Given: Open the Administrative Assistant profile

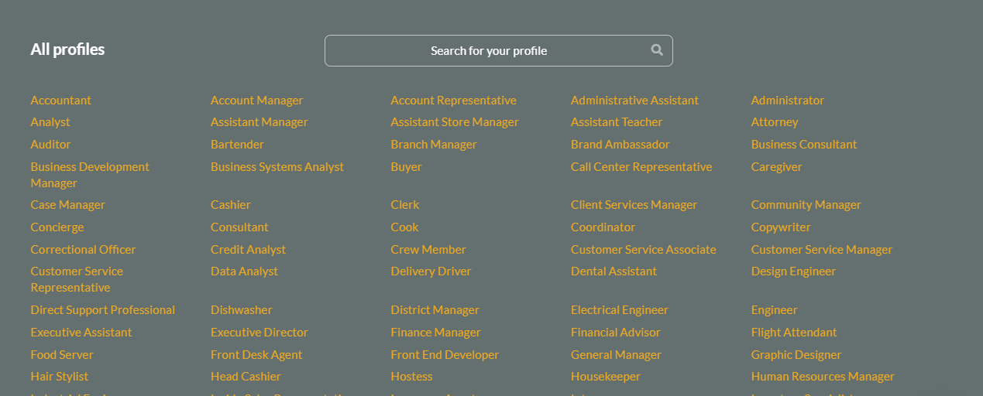Looking at the screenshot, I should [x=634, y=101].
